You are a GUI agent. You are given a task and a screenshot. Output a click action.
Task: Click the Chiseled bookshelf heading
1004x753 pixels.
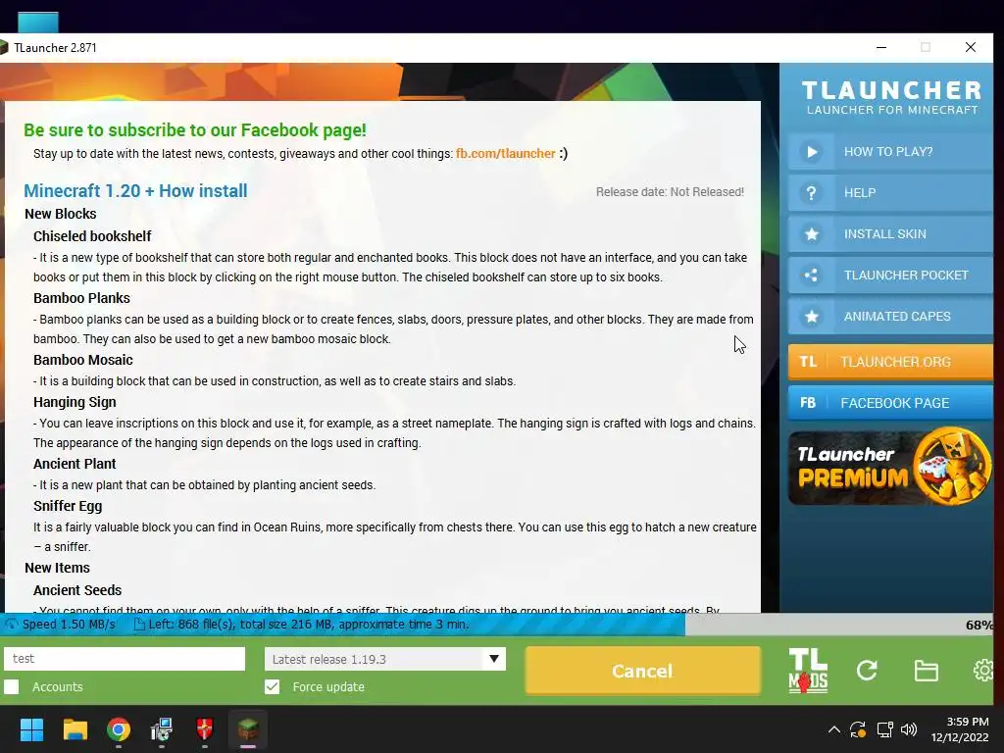point(92,236)
